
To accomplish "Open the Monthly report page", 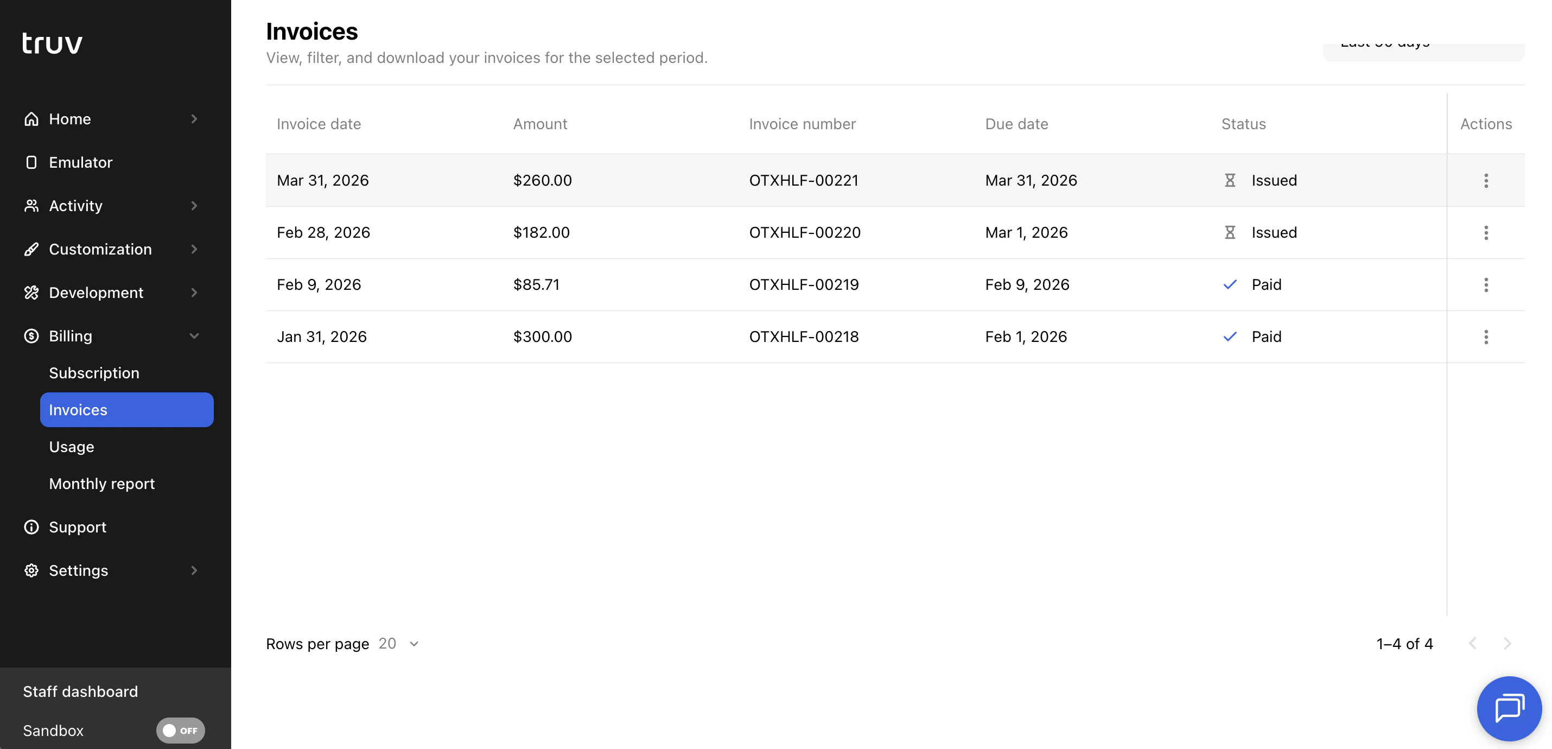I will click(x=101, y=483).
